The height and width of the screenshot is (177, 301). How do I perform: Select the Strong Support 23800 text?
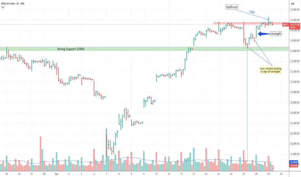tap(71, 49)
